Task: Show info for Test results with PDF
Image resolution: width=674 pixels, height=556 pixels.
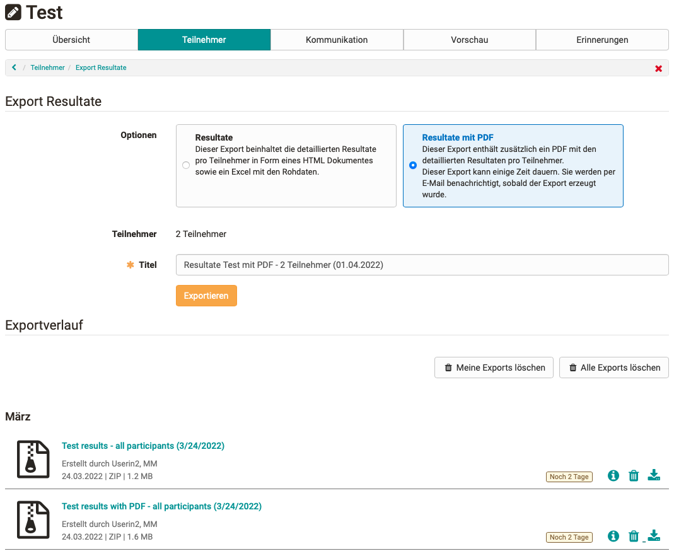Action: tap(613, 536)
